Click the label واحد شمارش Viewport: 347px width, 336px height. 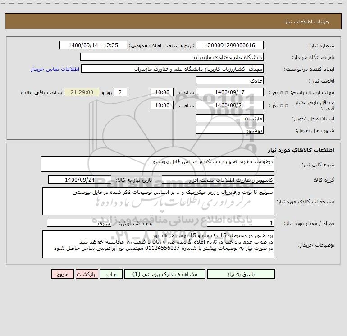click(136, 223)
